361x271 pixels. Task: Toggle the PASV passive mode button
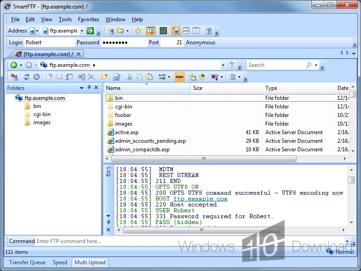tap(179, 77)
